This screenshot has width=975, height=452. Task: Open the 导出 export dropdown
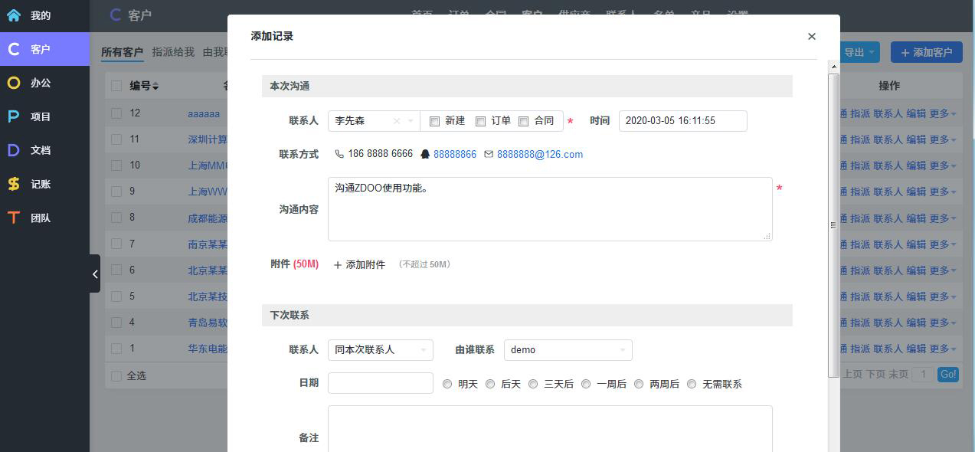click(x=859, y=52)
